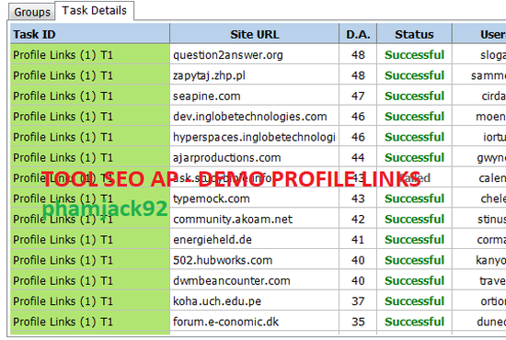Viewport: 506px width, 340px height.
Task: Select koha.uch.edu.pe URL cell
Action: point(254,301)
